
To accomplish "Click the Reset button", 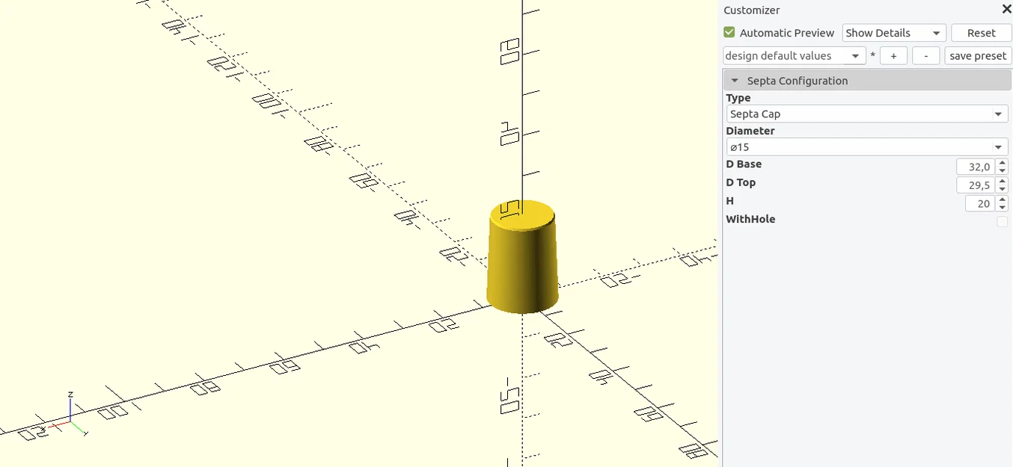I will pos(981,33).
